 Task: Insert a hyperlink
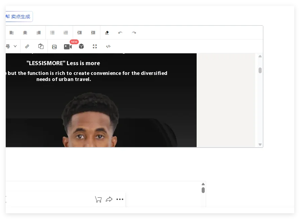[27, 47]
